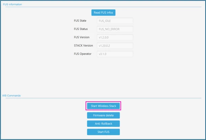Click the FUS State label
The width and height of the screenshot is (206, 140).
tap(80, 21)
